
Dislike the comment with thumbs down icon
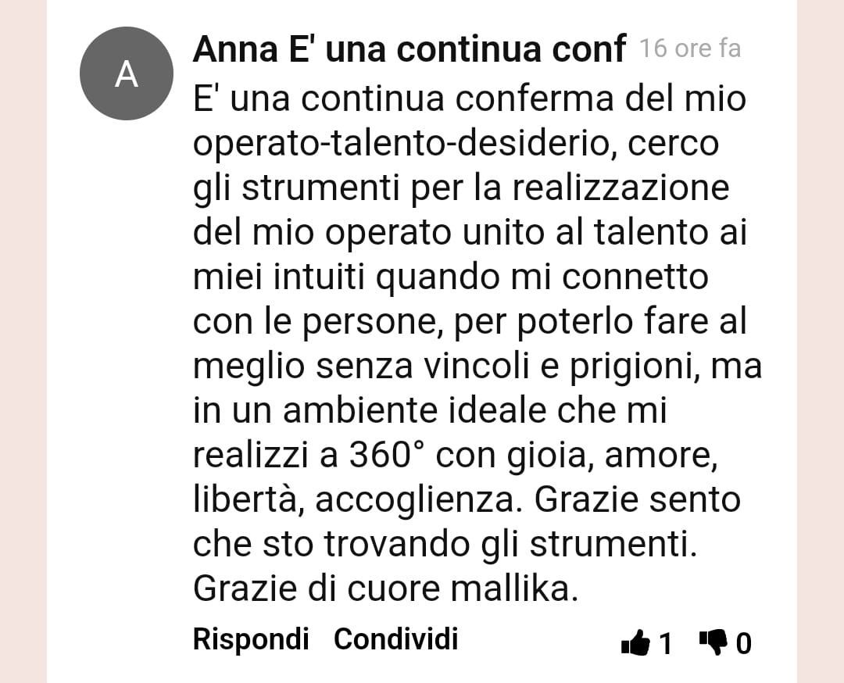pyautogui.click(x=713, y=642)
